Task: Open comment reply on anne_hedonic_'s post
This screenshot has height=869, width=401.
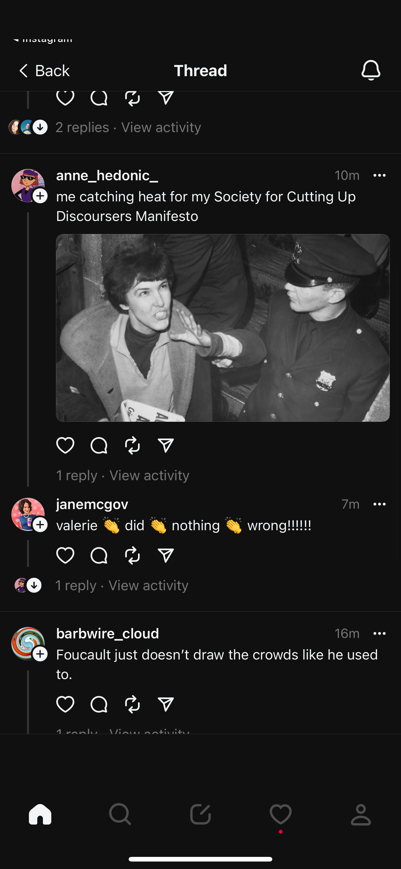Action: [99, 445]
